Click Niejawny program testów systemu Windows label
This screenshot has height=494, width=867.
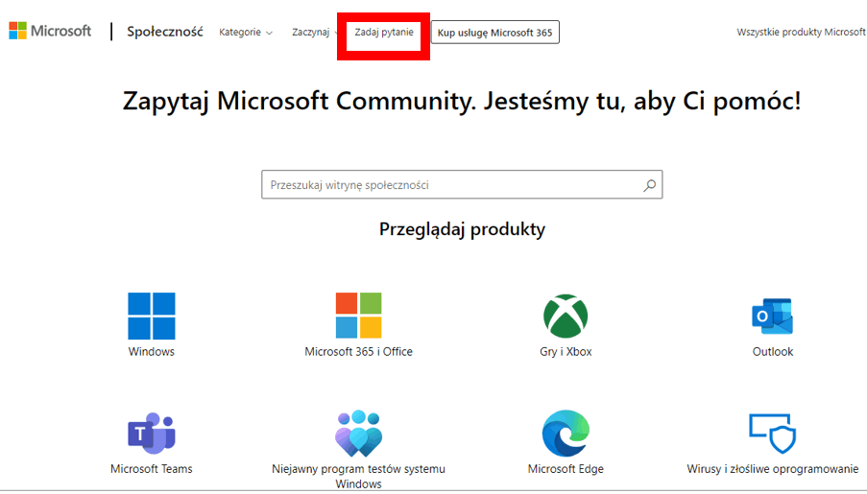[x=358, y=476]
